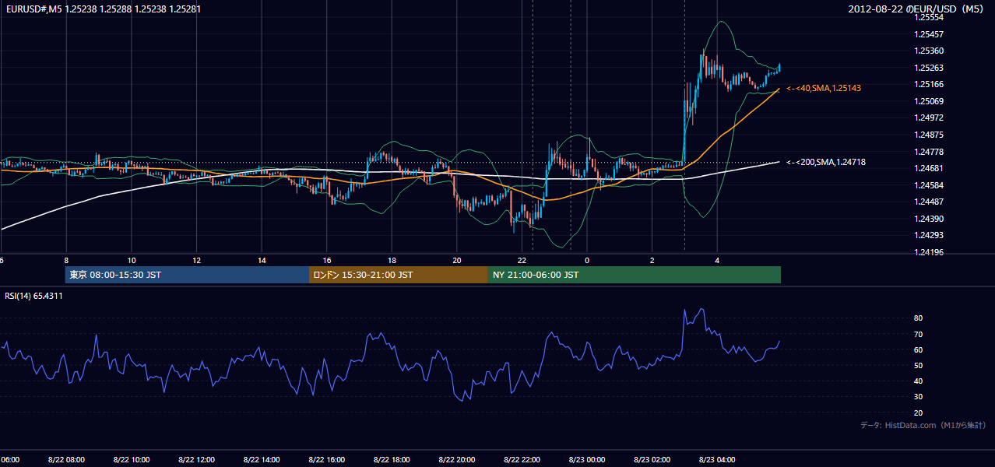Click price axis label 1.25360
995x467 pixels.
[x=929, y=51]
